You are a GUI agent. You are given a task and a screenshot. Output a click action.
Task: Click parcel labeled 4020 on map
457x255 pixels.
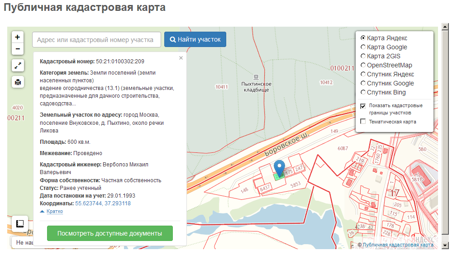tap(18, 108)
